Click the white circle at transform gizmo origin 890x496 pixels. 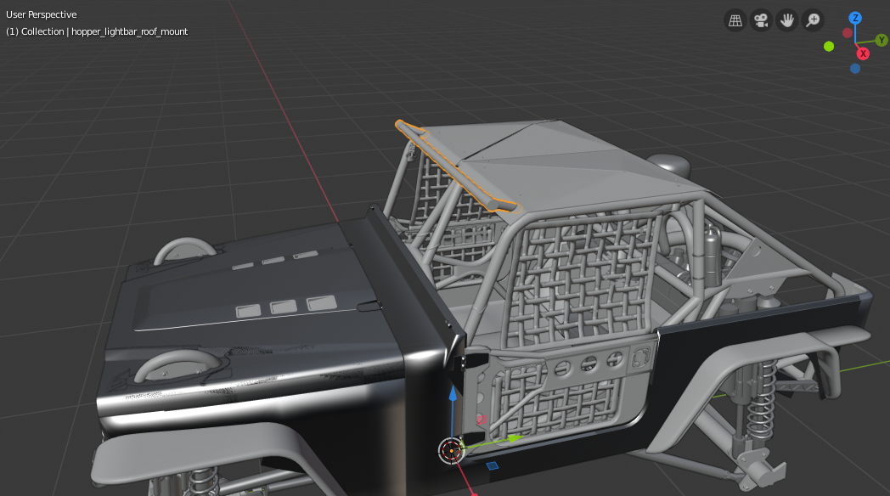pyautogui.click(x=452, y=451)
